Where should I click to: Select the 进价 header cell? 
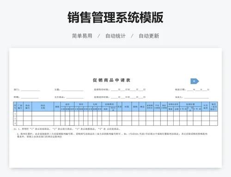tap(67, 104)
